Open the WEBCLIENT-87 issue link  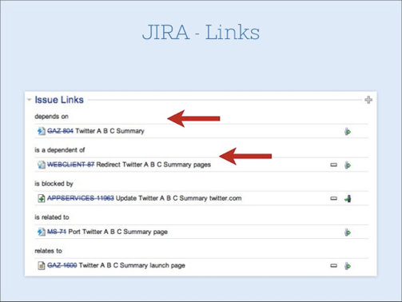[71, 165]
